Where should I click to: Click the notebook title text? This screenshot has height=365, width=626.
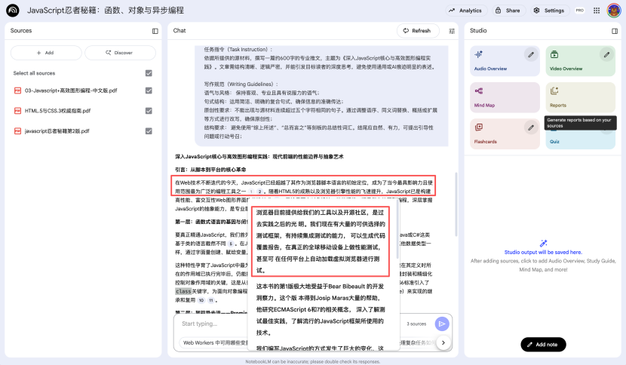pyautogui.click(x=106, y=11)
